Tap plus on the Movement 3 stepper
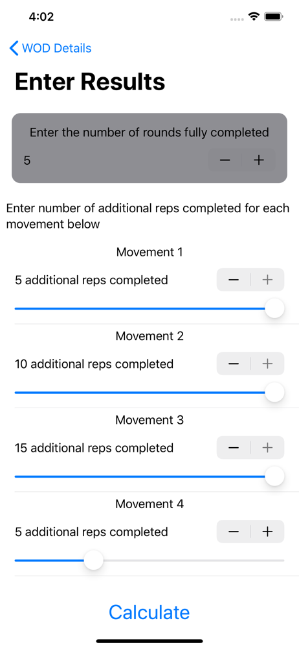This screenshot has width=299, height=649. click(x=268, y=447)
